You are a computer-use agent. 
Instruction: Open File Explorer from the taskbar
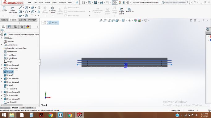pyautogui.click(x=12, y=115)
